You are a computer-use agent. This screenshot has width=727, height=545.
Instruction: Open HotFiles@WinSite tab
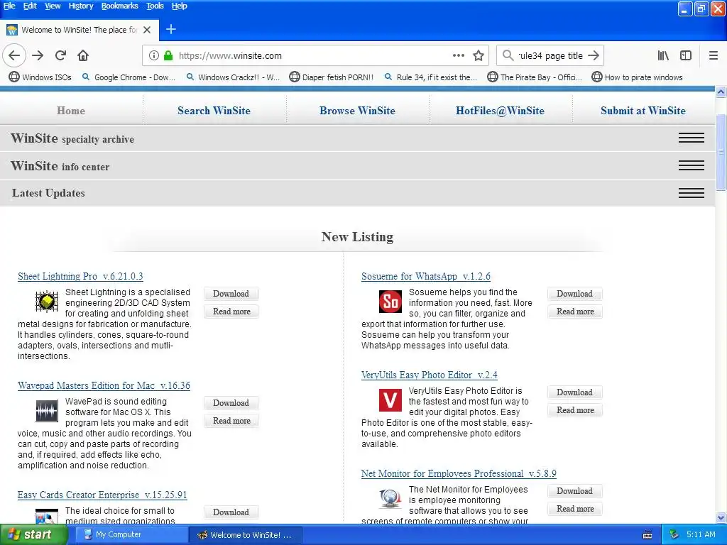(501, 110)
